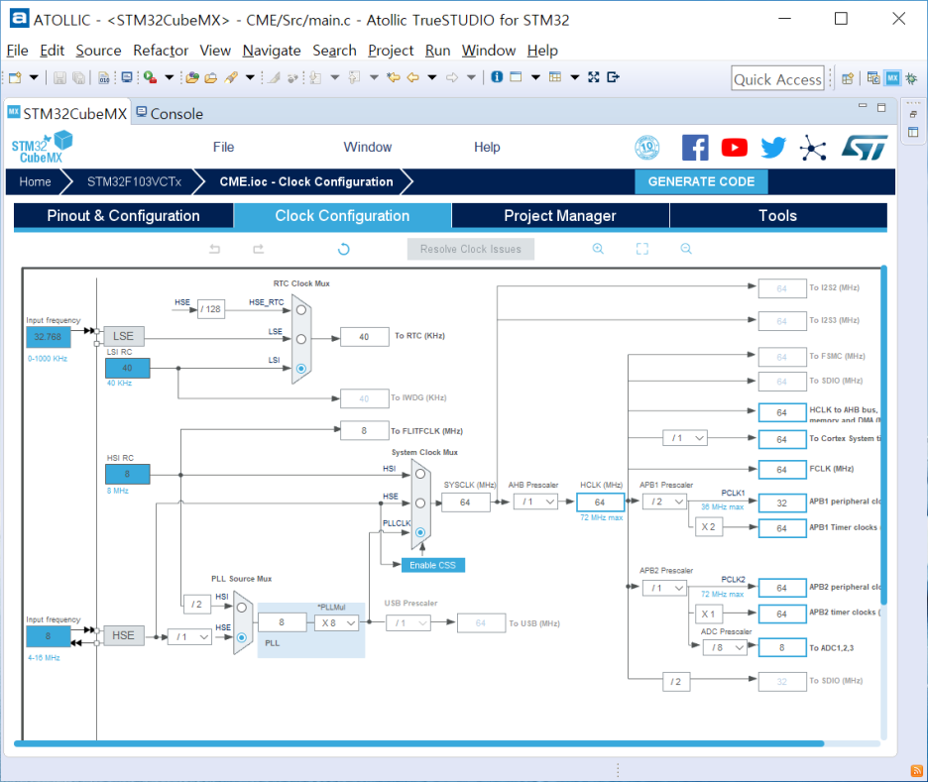Open the Pinout & Configuration tab
This screenshot has height=782, width=928.
[123, 216]
